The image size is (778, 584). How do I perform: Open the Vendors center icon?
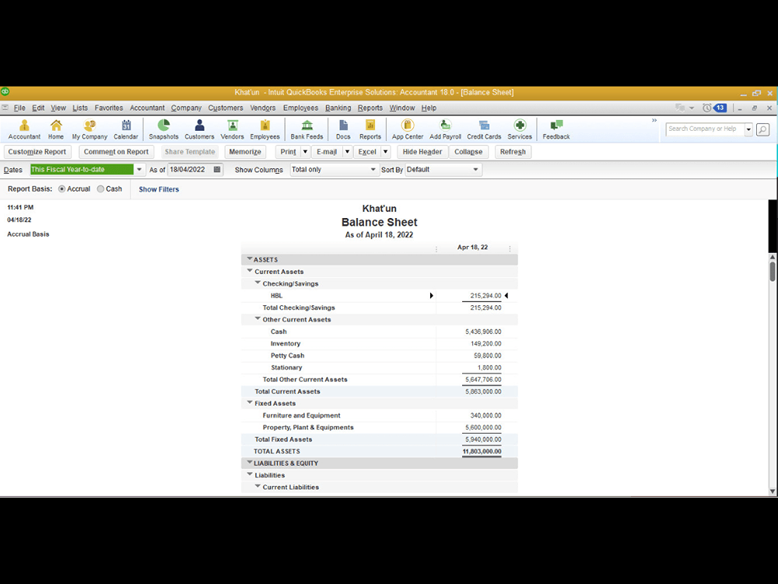[x=232, y=128]
